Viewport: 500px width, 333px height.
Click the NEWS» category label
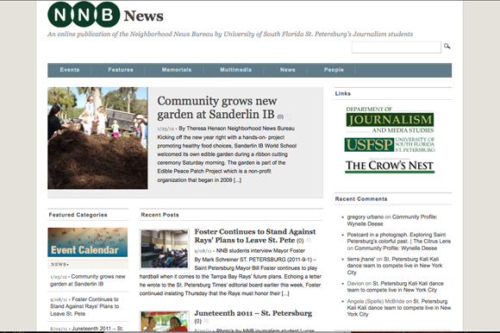[59, 265]
